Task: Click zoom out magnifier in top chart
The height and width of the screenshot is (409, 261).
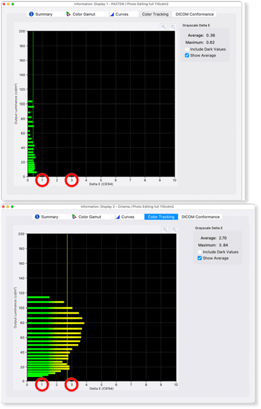Action: tap(172, 27)
